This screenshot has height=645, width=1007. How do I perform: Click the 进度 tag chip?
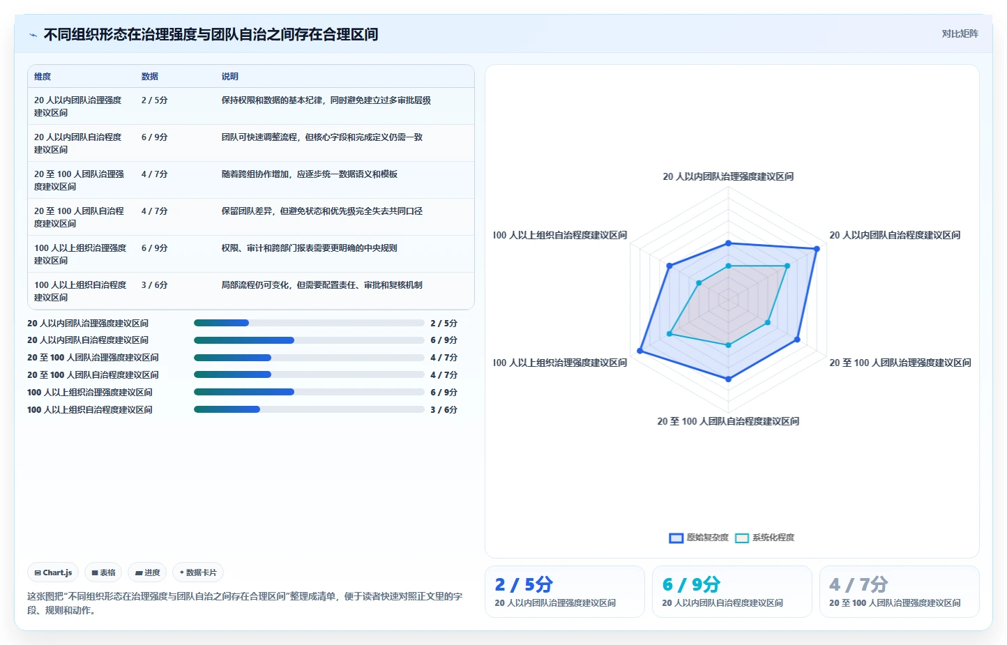coord(148,572)
